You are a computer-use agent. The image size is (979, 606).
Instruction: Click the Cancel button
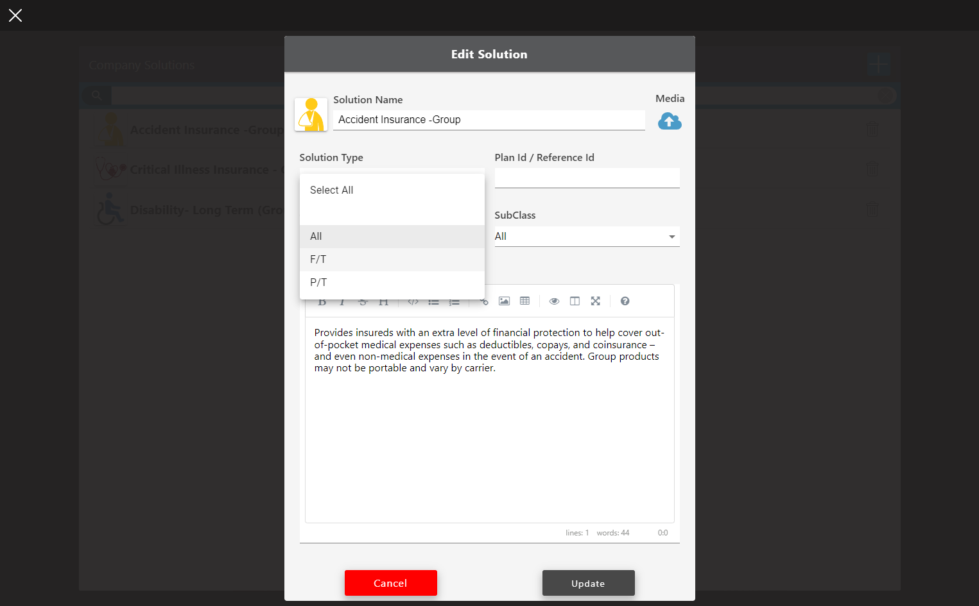tap(391, 583)
